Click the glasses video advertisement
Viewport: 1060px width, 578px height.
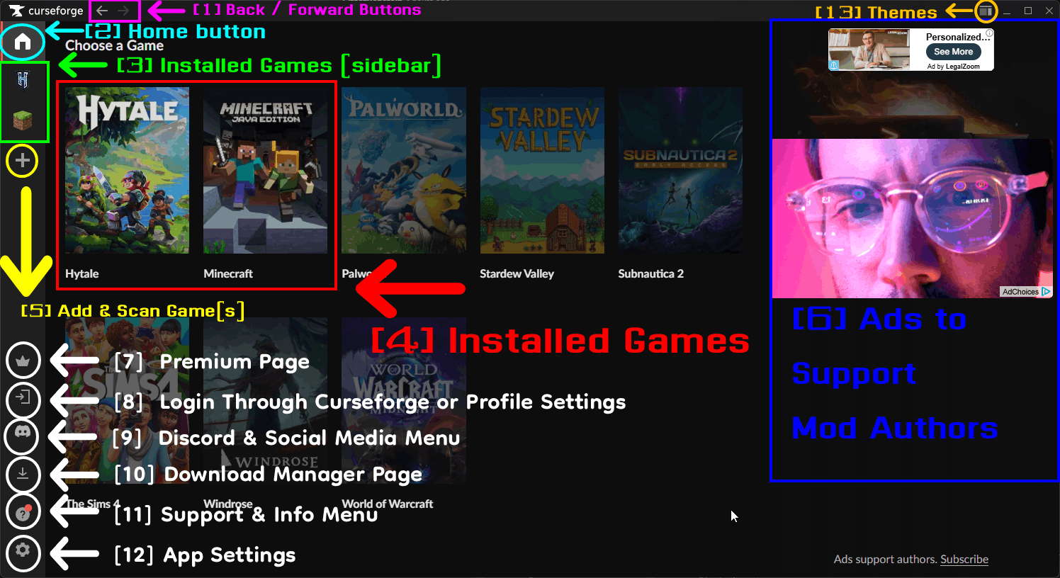[x=912, y=218]
